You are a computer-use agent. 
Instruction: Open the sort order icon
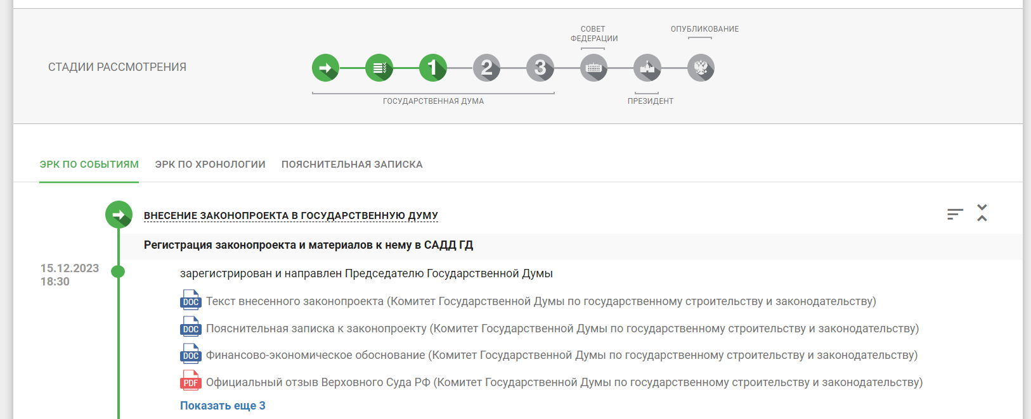955,214
